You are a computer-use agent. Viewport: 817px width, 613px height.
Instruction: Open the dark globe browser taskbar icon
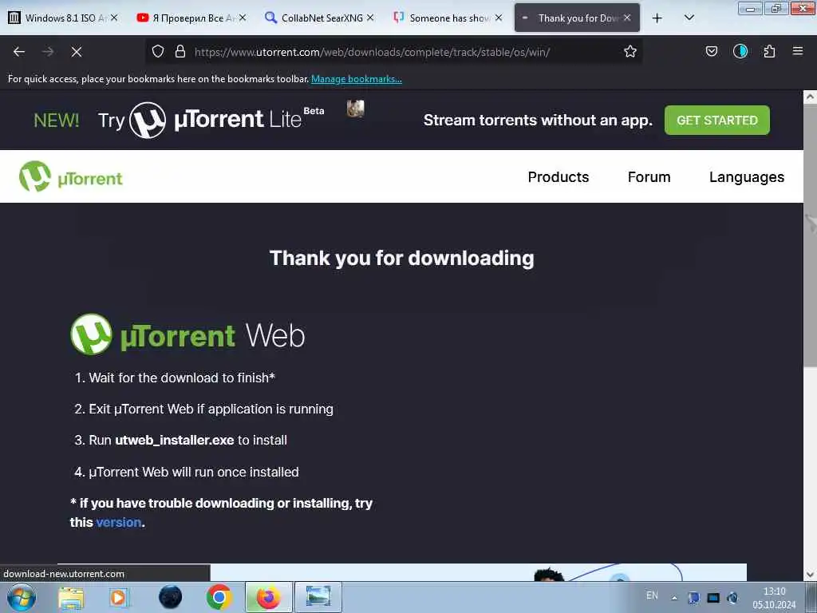coord(171,597)
